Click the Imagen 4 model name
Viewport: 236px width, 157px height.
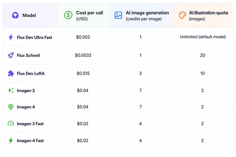point(26,107)
